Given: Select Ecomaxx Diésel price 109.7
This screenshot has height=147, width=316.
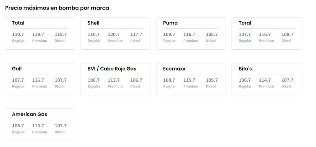Looking at the screenshot, I should tap(212, 80).
